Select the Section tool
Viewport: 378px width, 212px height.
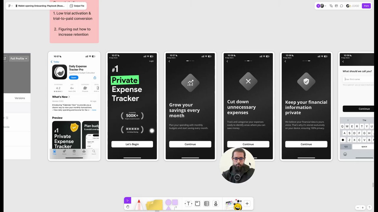pos(198,203)
